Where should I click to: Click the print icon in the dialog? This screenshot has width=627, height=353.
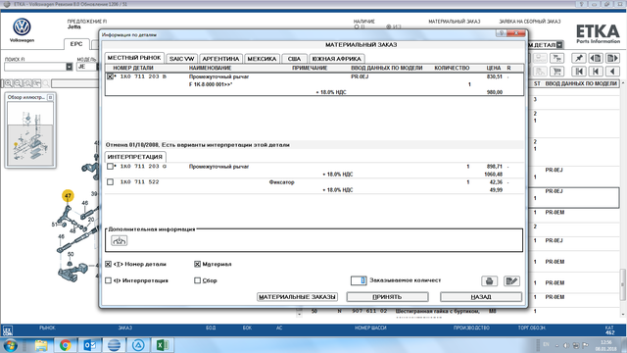489,281
